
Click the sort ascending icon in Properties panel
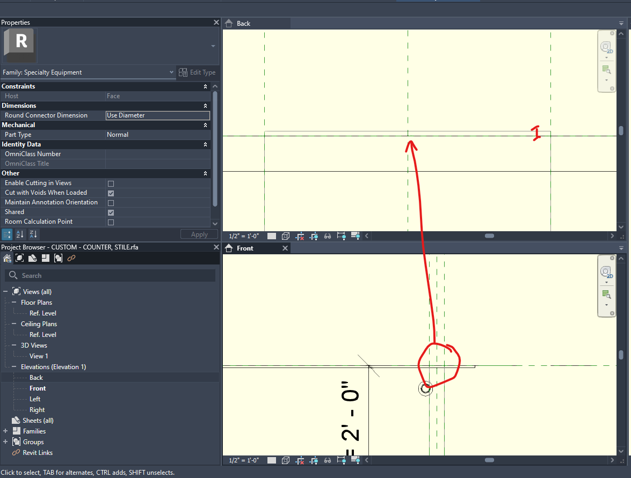point(20,234)
